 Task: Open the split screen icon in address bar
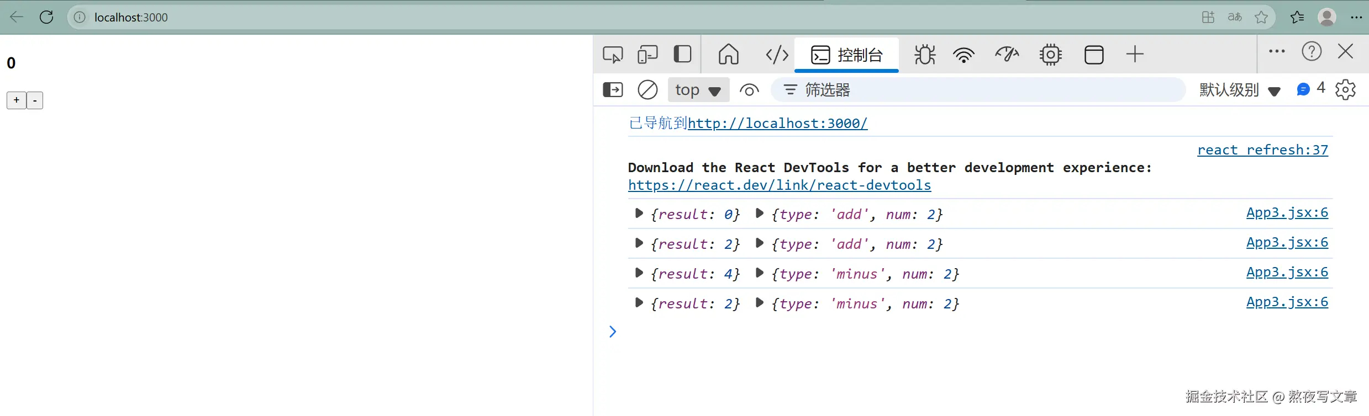pos(1208,17)
